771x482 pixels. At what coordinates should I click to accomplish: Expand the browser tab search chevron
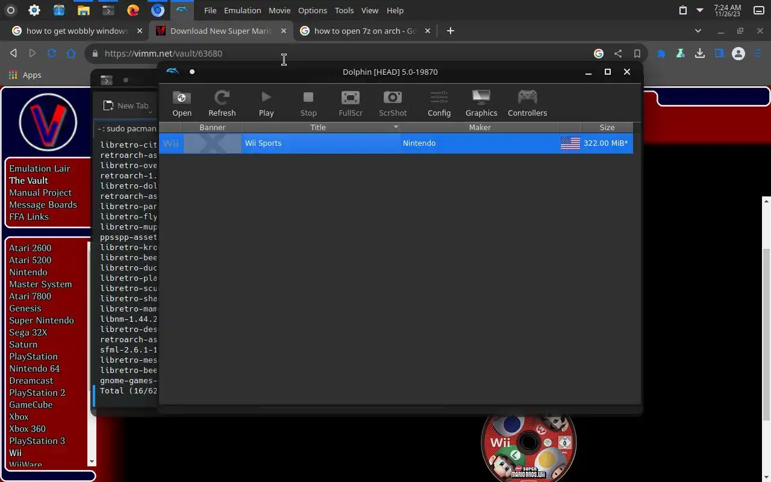[x=698, y=31]
